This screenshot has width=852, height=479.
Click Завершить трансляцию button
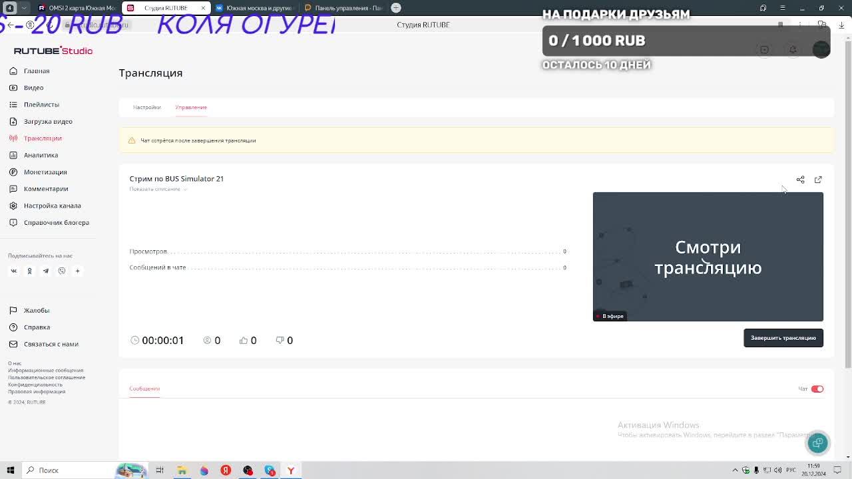[783, 338]
